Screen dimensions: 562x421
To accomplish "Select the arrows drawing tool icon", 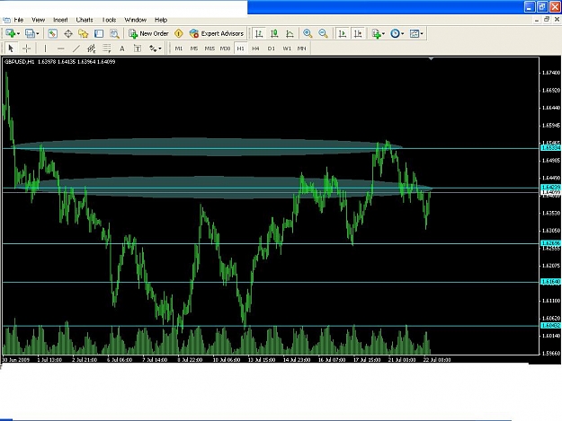I will [x=153, y=48].
